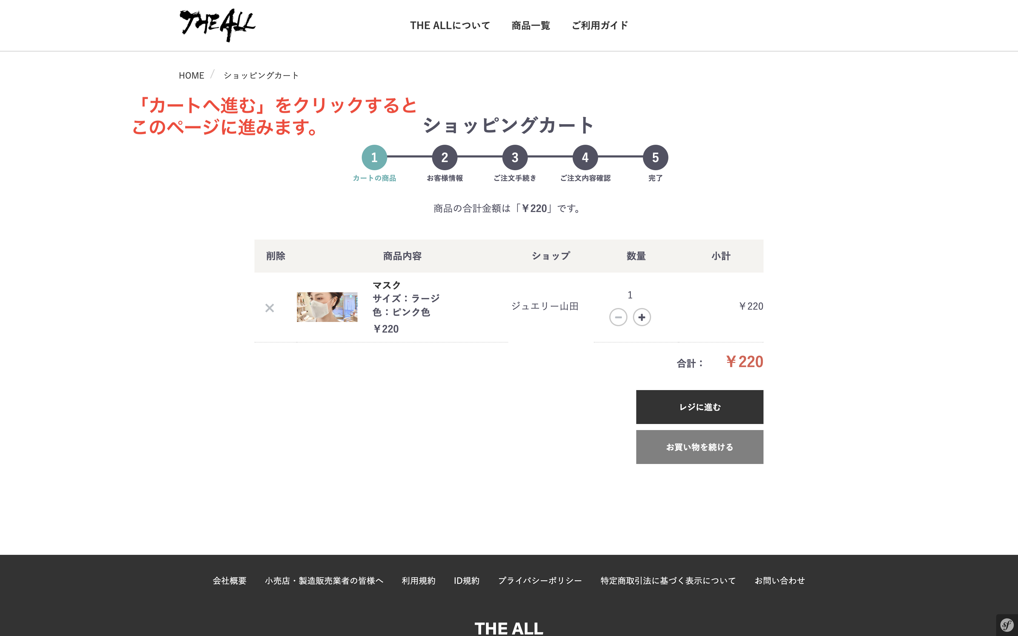Click step 5 circle 完了
The height and width of the screenshot is (636, 1018).
coord(655,157)
